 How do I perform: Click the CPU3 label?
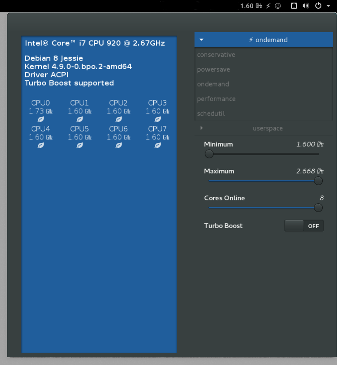click(158, 103)
